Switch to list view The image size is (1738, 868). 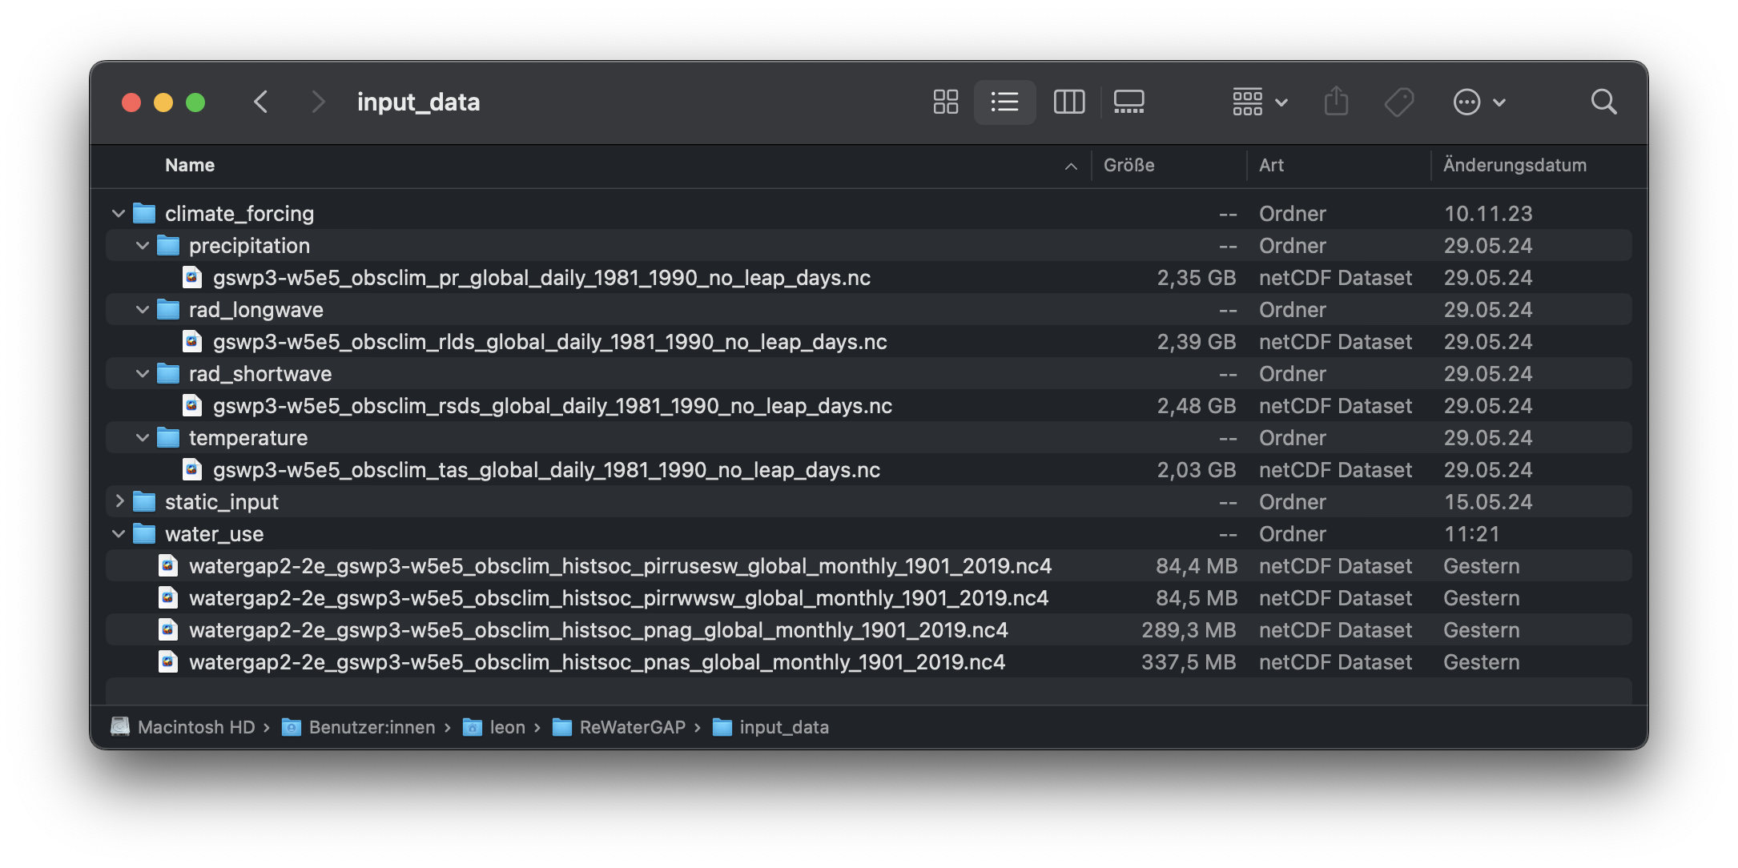coord(1004,102)
